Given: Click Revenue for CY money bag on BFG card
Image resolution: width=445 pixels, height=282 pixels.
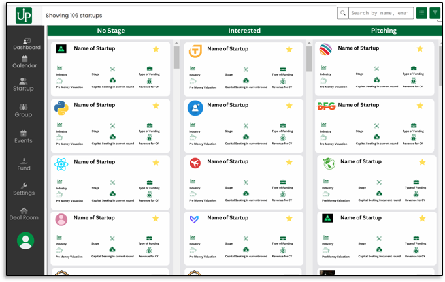Looking at the screenshot, I should point(414,138).
